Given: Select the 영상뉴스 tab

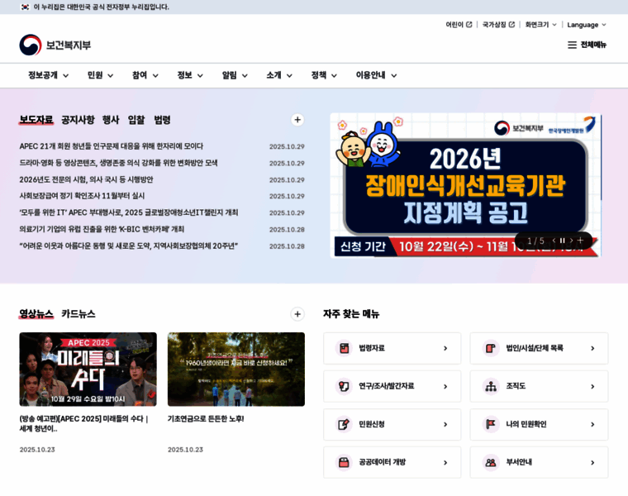Looking at the screenshot, I should [36, 314].
